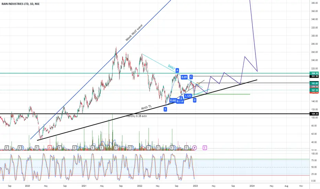
Task: Select harmonic pattern point A label
Action: pos(177,70)
